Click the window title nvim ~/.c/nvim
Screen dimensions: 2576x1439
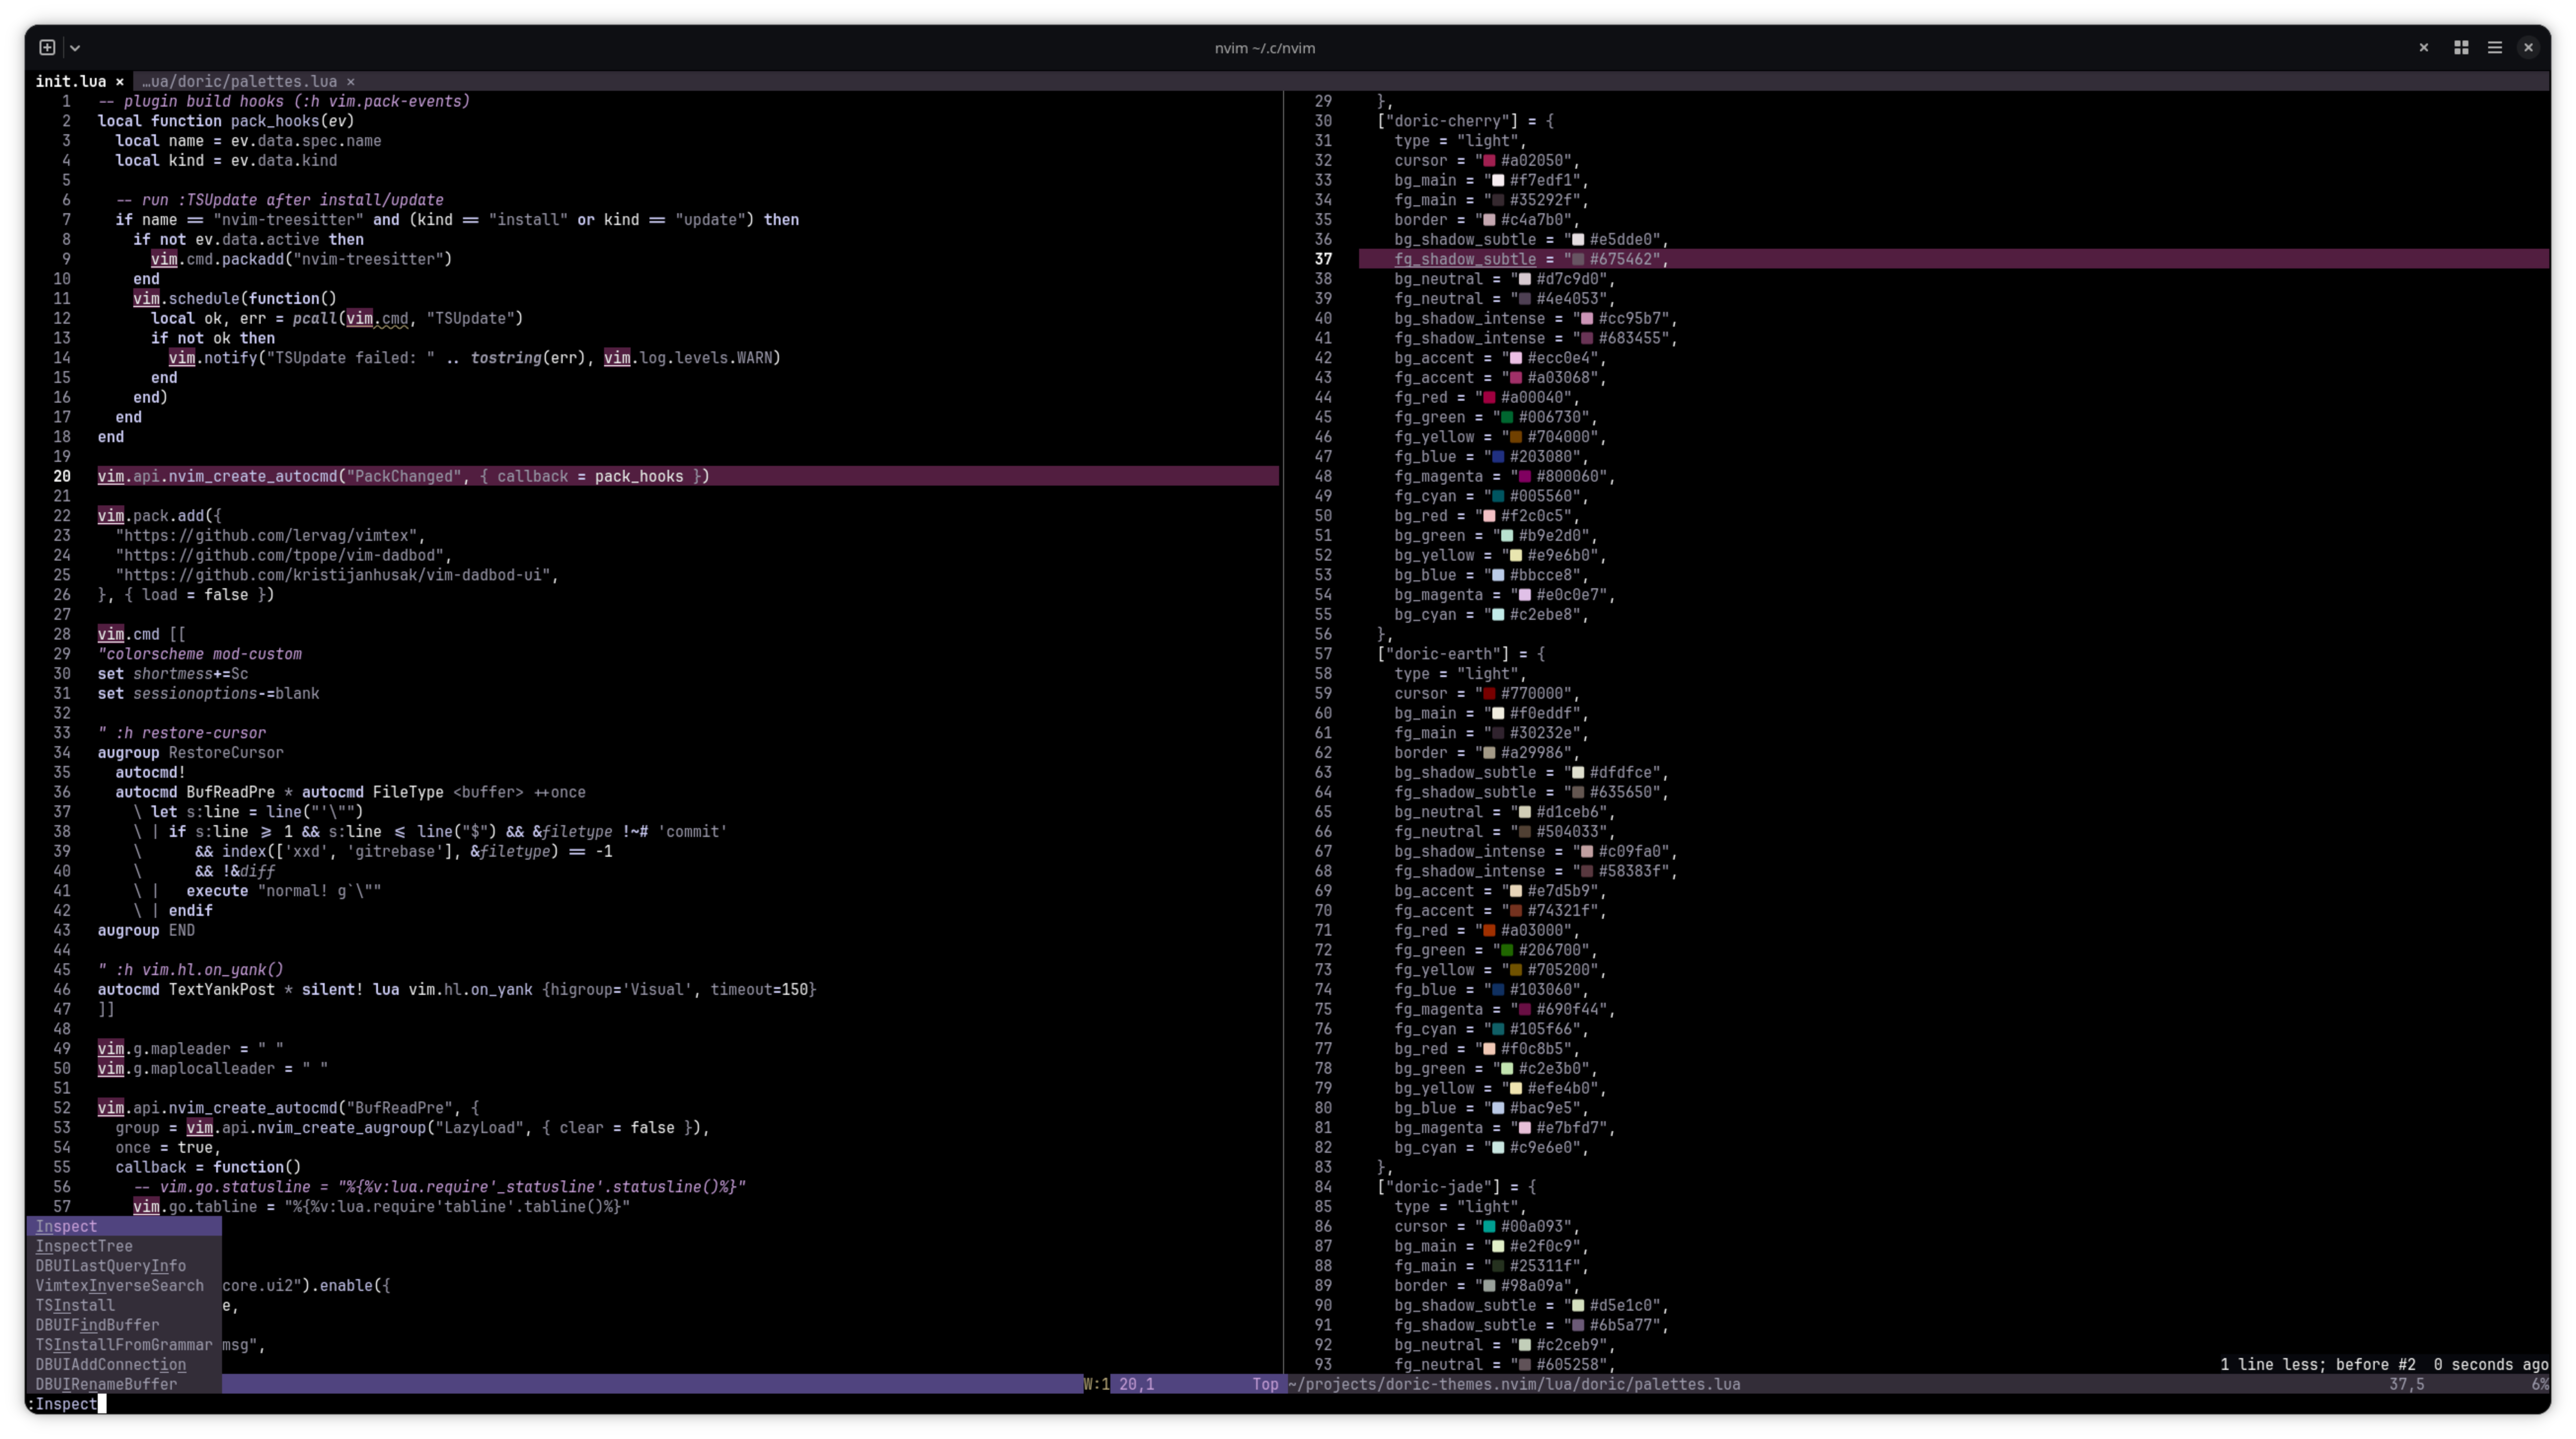1264,48
